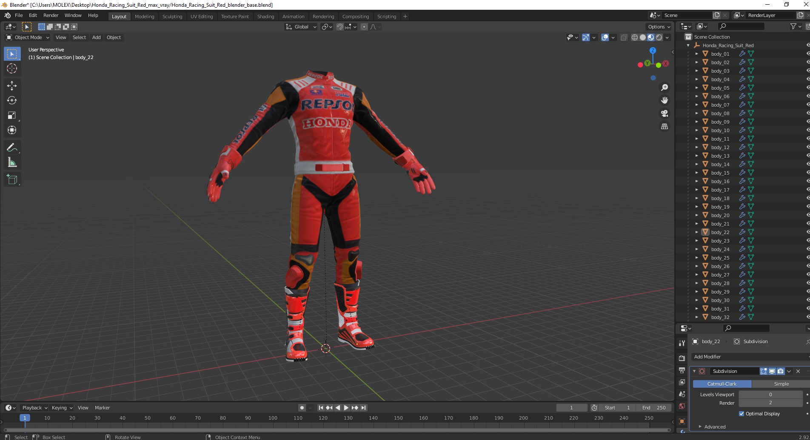This screenshot has height=440, width=810.
Task: Pick the Add Cube tool
Action: pos(12,180)
